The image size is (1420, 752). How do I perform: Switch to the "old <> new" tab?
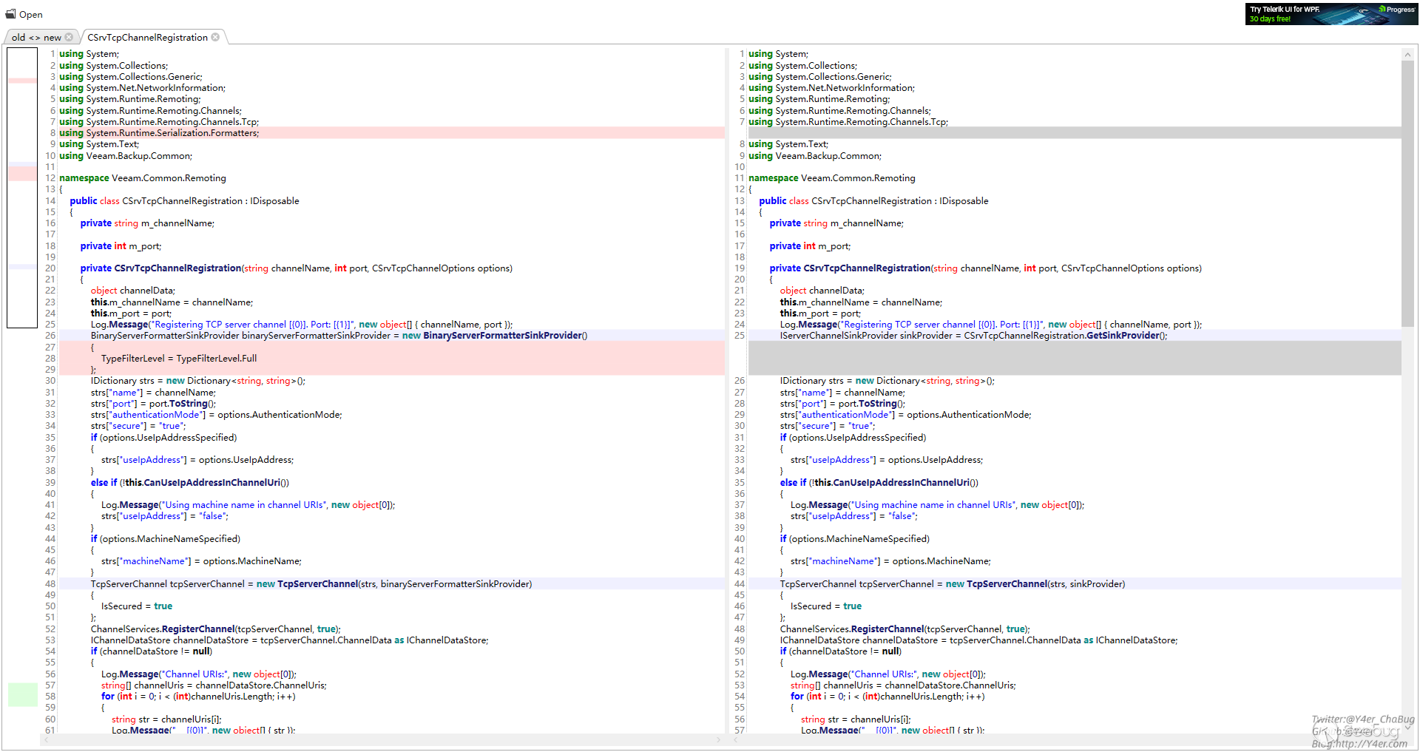point(35,37)
